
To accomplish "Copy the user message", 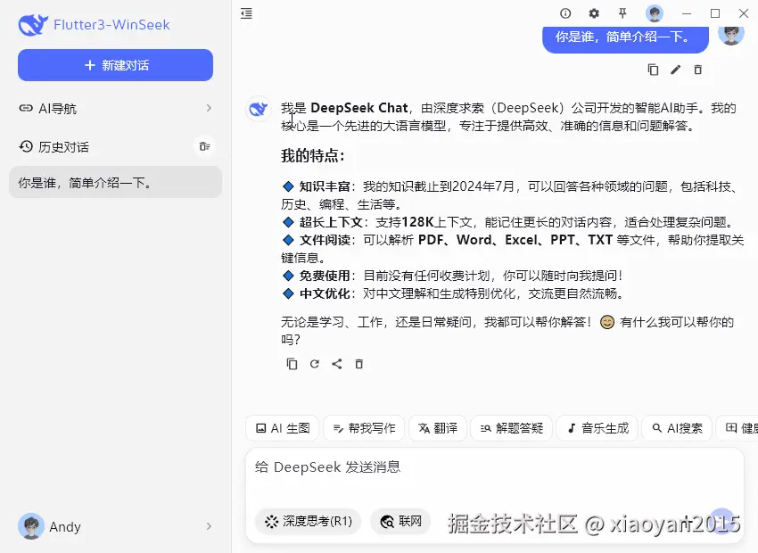I will tap(653, 70).
